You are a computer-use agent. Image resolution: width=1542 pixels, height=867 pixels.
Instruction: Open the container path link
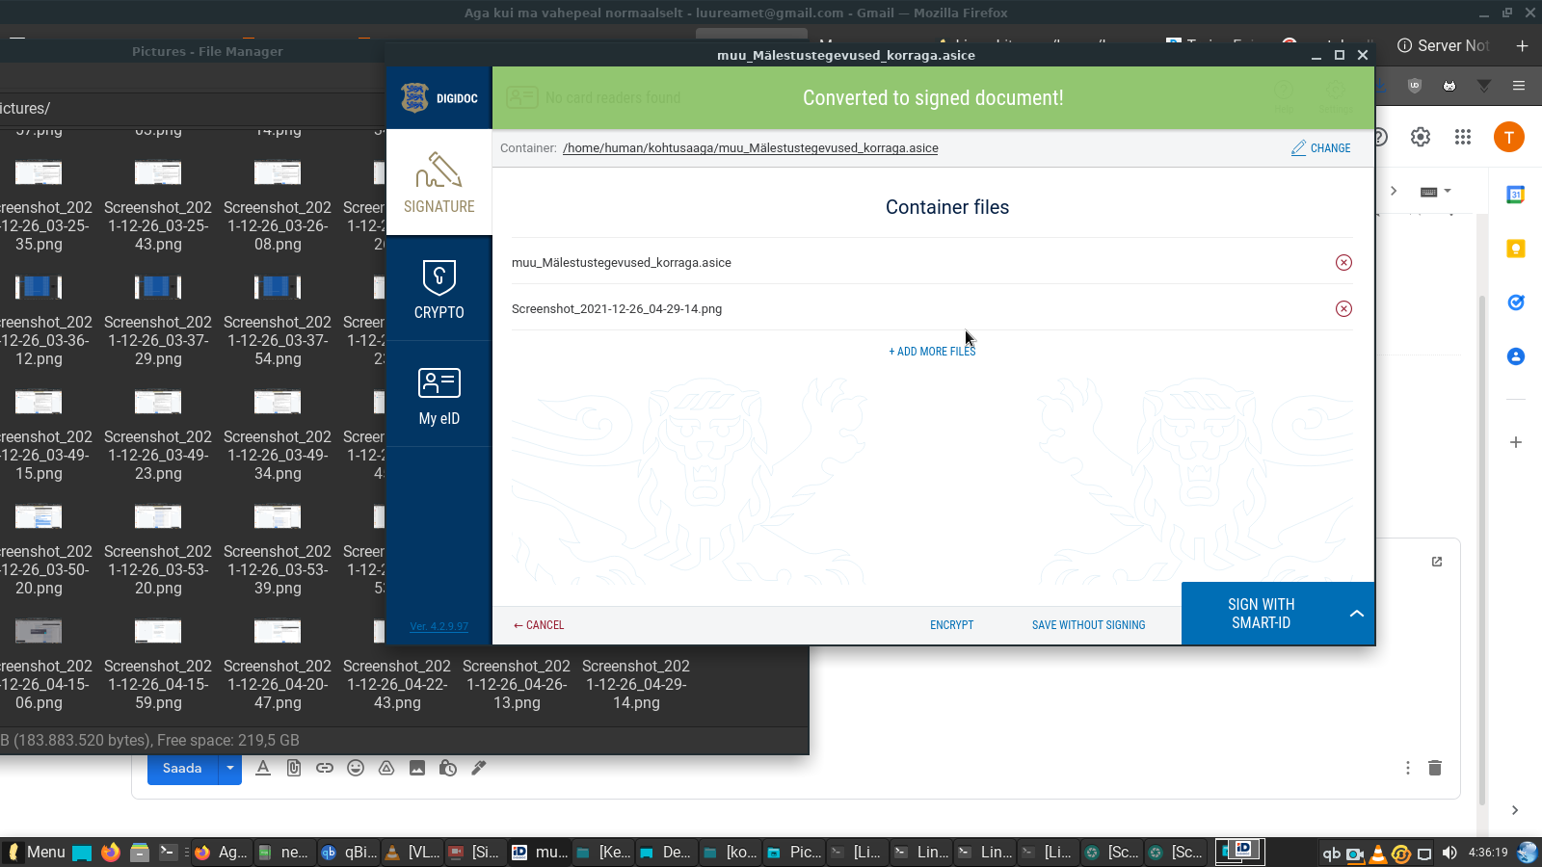pos(751,148)
